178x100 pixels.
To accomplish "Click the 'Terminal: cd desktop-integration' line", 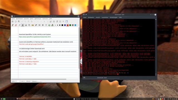I will click(x=29, y=62).
